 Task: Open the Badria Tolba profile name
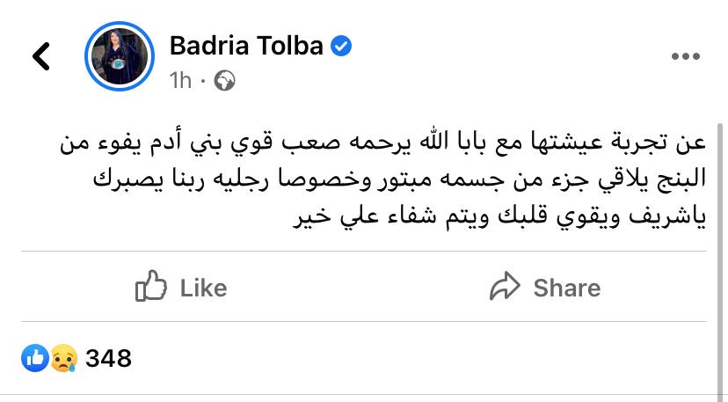click(x=246, y=46)
